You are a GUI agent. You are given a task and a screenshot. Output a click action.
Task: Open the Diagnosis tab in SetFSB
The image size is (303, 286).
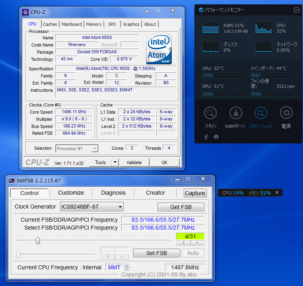[113, 193]
